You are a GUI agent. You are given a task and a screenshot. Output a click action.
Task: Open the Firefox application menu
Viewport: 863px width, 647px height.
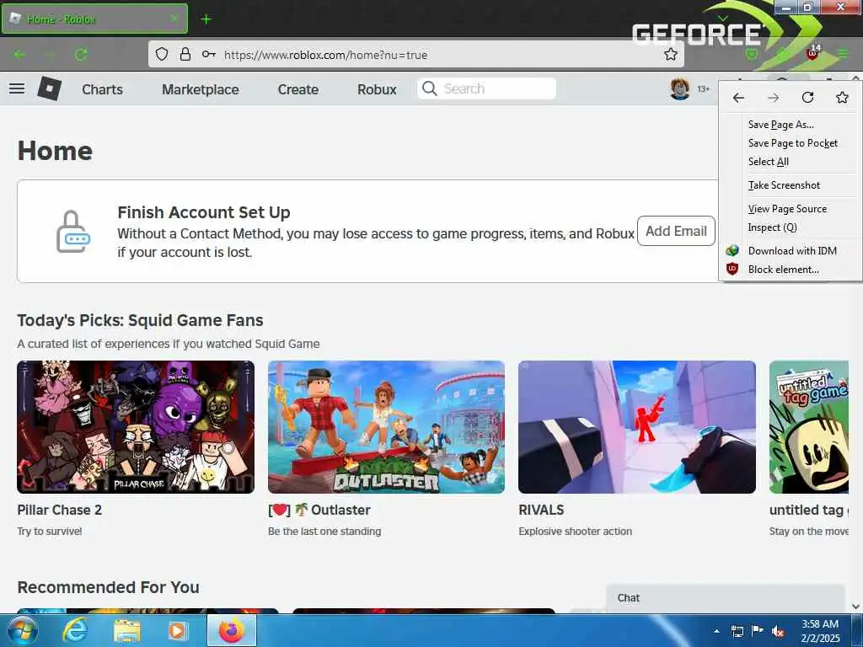click(x=843, y=53)
